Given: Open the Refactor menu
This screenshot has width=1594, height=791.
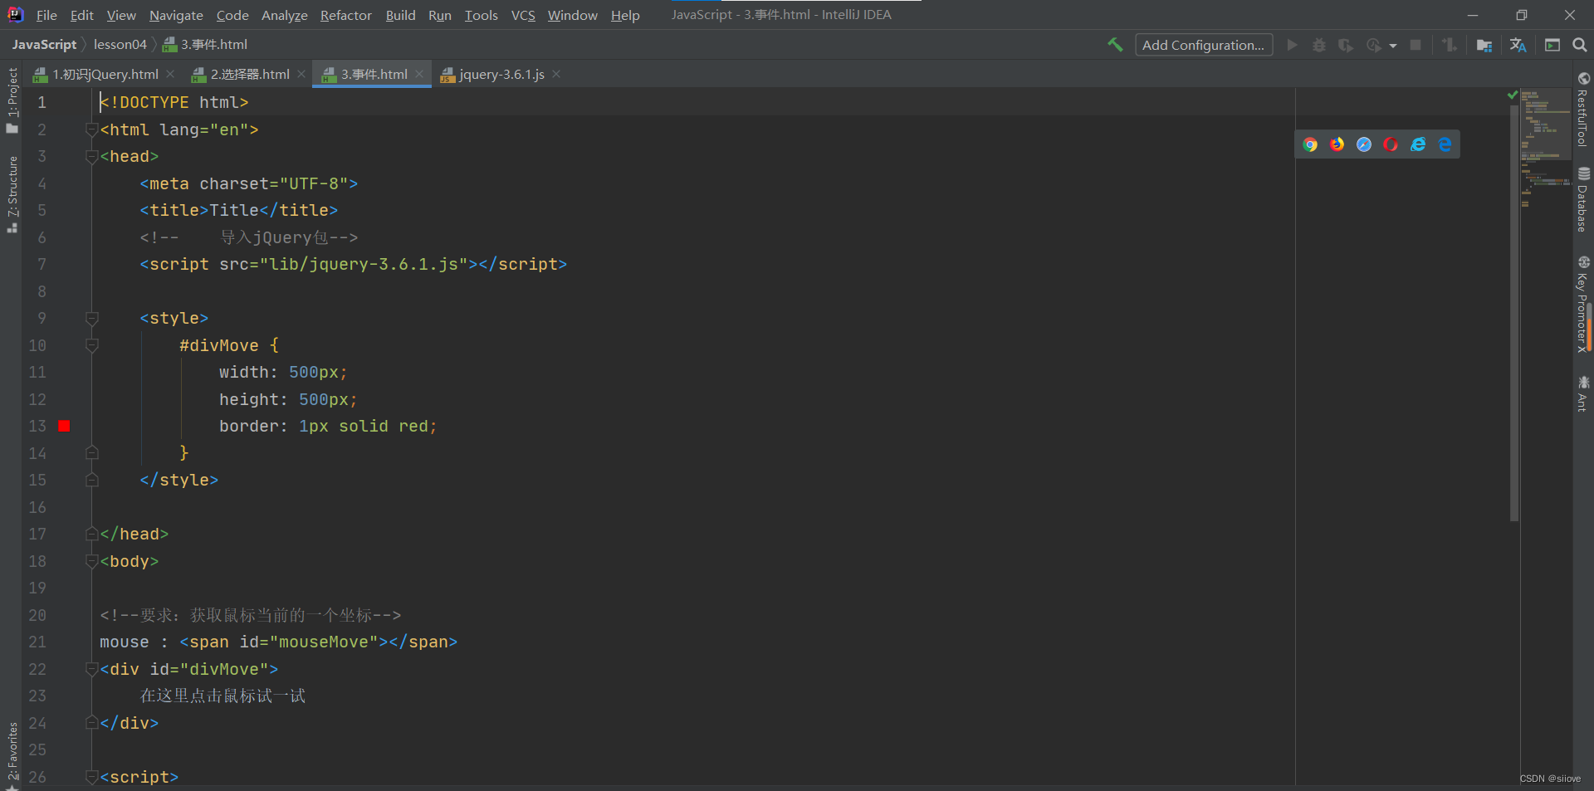Looking at the screenshot, I should point(345,15).
